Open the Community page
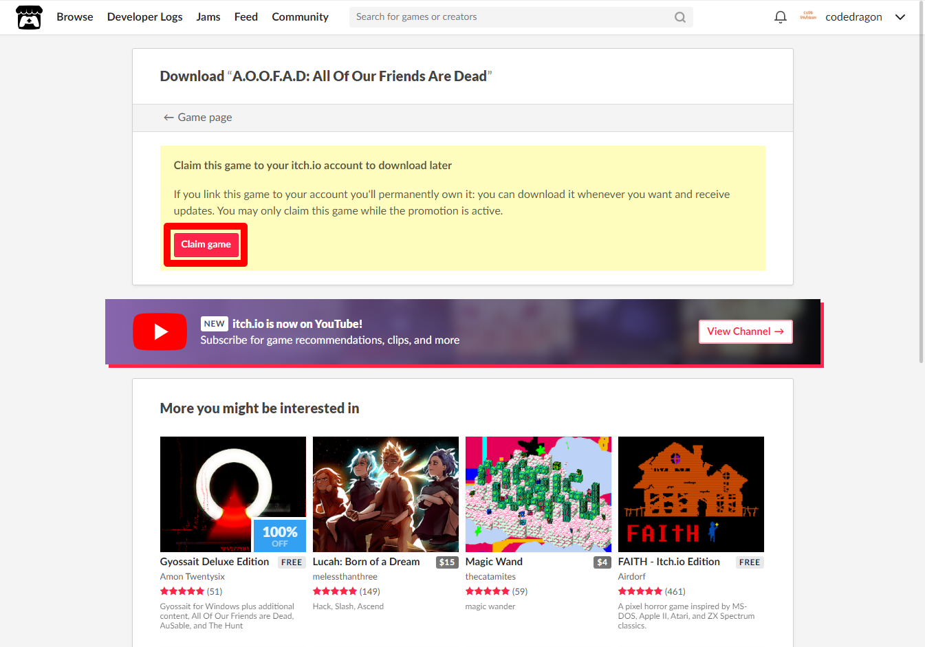The width and height of the screenshot is (925, 647). pos(300,17)
